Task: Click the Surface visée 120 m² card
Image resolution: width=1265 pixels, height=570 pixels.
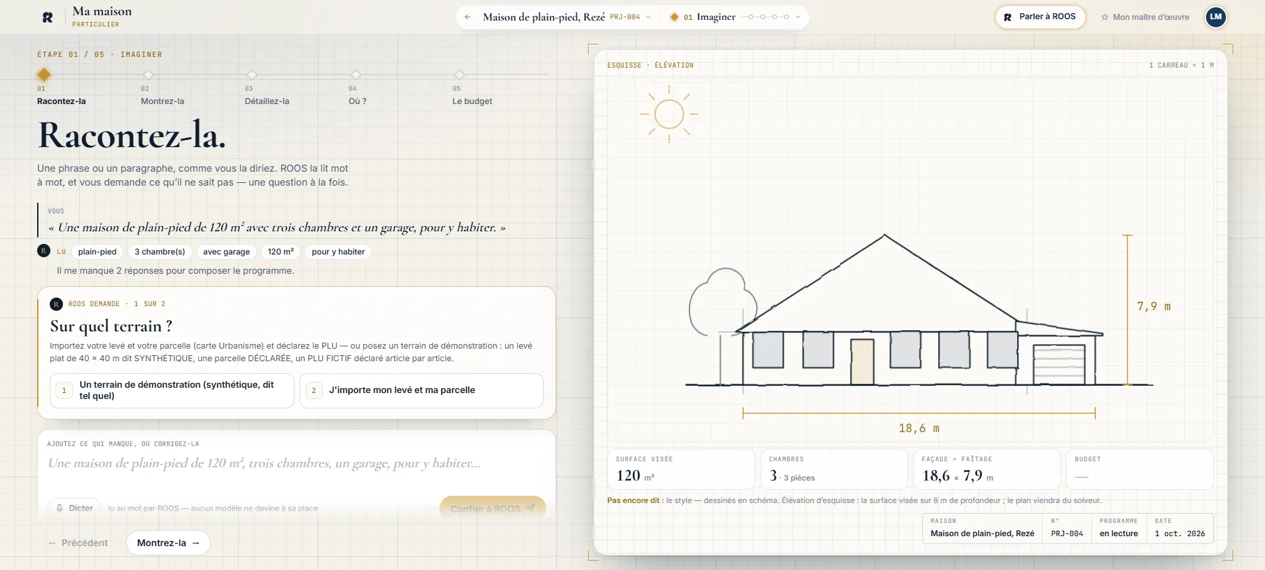Action: click(681, 469)
